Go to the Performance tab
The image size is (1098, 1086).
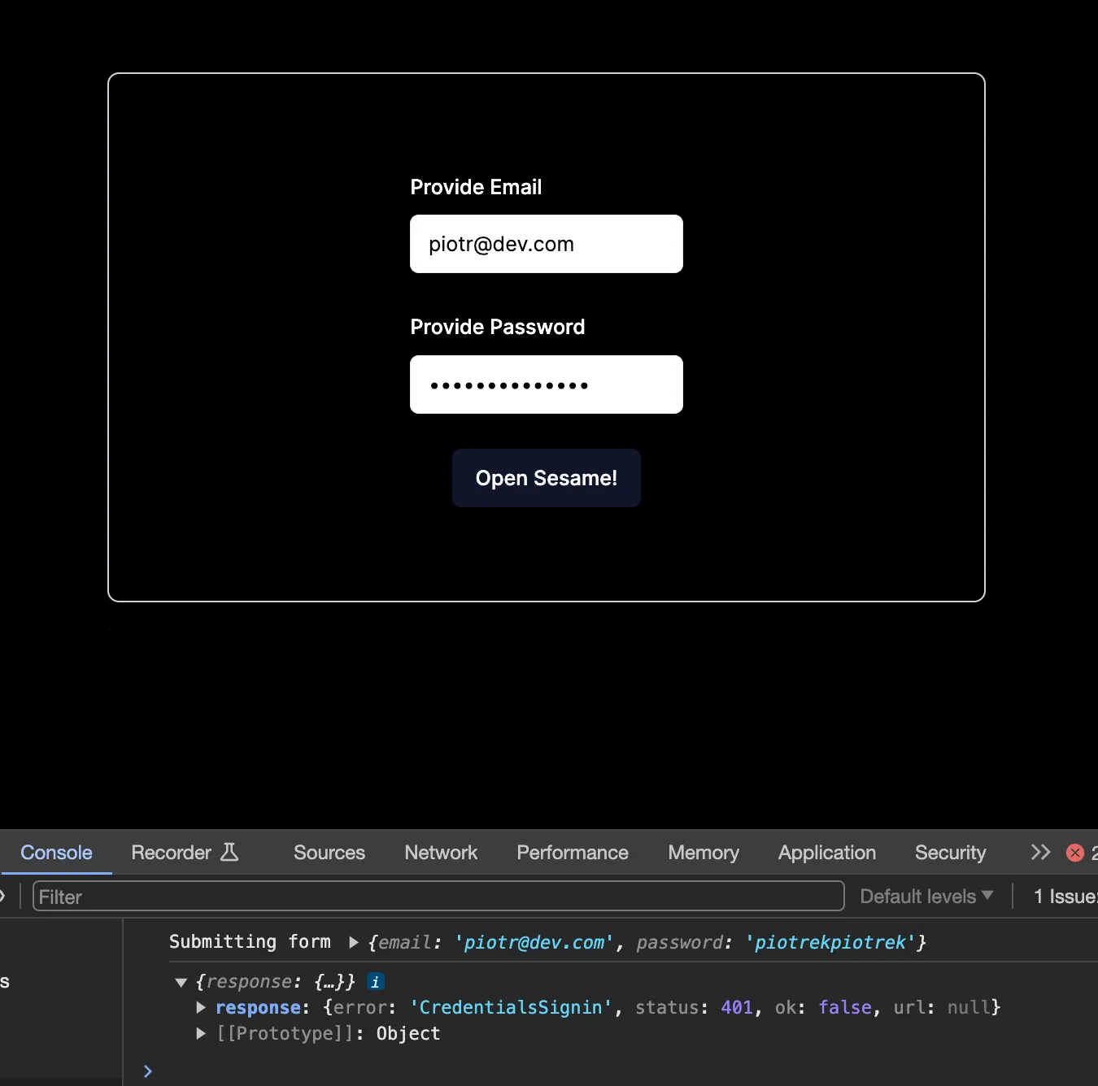[573, 853]
